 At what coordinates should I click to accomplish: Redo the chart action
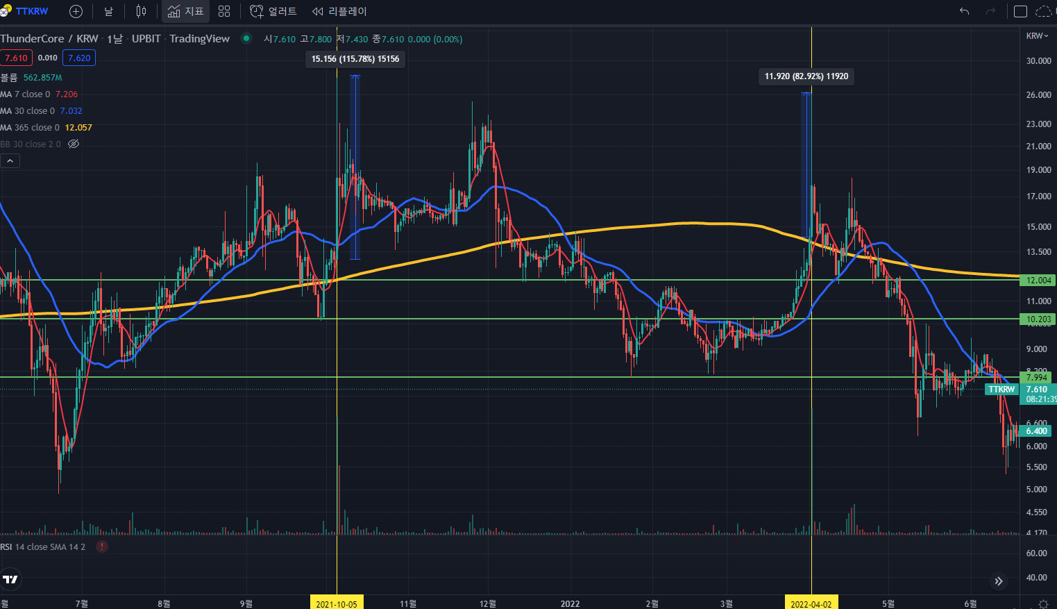tap(990, 11)
